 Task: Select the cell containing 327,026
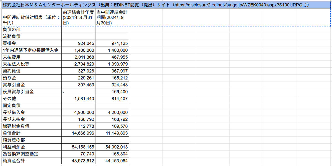point(78,71)
